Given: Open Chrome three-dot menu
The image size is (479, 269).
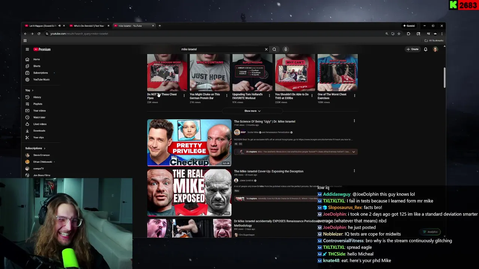Looking at the screenshot, I should click(x=442, y=34).
